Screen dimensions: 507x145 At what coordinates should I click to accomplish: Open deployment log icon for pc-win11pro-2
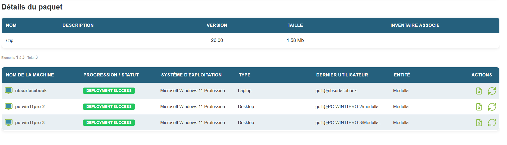(479, 107)
